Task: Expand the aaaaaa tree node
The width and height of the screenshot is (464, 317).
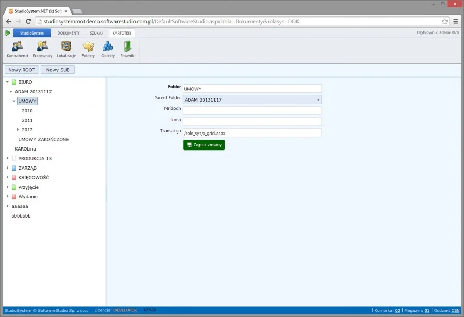Action: [7, 206]
